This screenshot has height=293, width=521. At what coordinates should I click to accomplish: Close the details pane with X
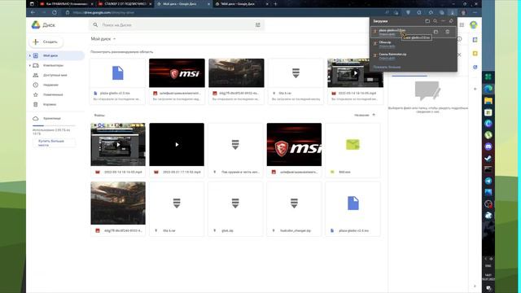(x=459, y=55)
